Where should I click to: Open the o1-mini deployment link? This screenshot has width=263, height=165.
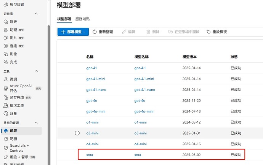tap(92, 122)
